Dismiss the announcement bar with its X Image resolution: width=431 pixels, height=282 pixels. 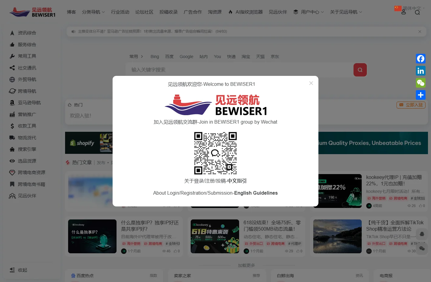click(419, 31)
